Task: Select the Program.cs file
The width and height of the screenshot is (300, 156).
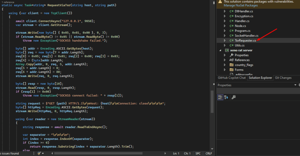Action: pyautogui.click(x=242, y=31)
